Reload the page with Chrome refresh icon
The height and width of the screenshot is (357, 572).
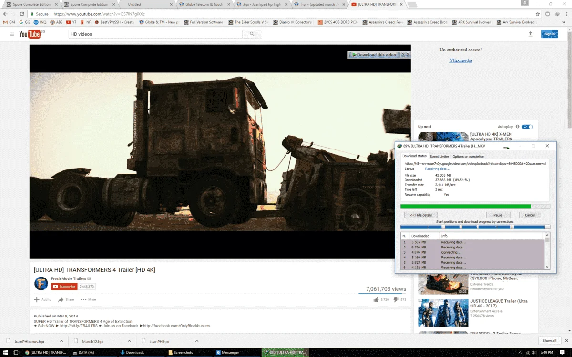pyautogui.click(x=22, y=14)
